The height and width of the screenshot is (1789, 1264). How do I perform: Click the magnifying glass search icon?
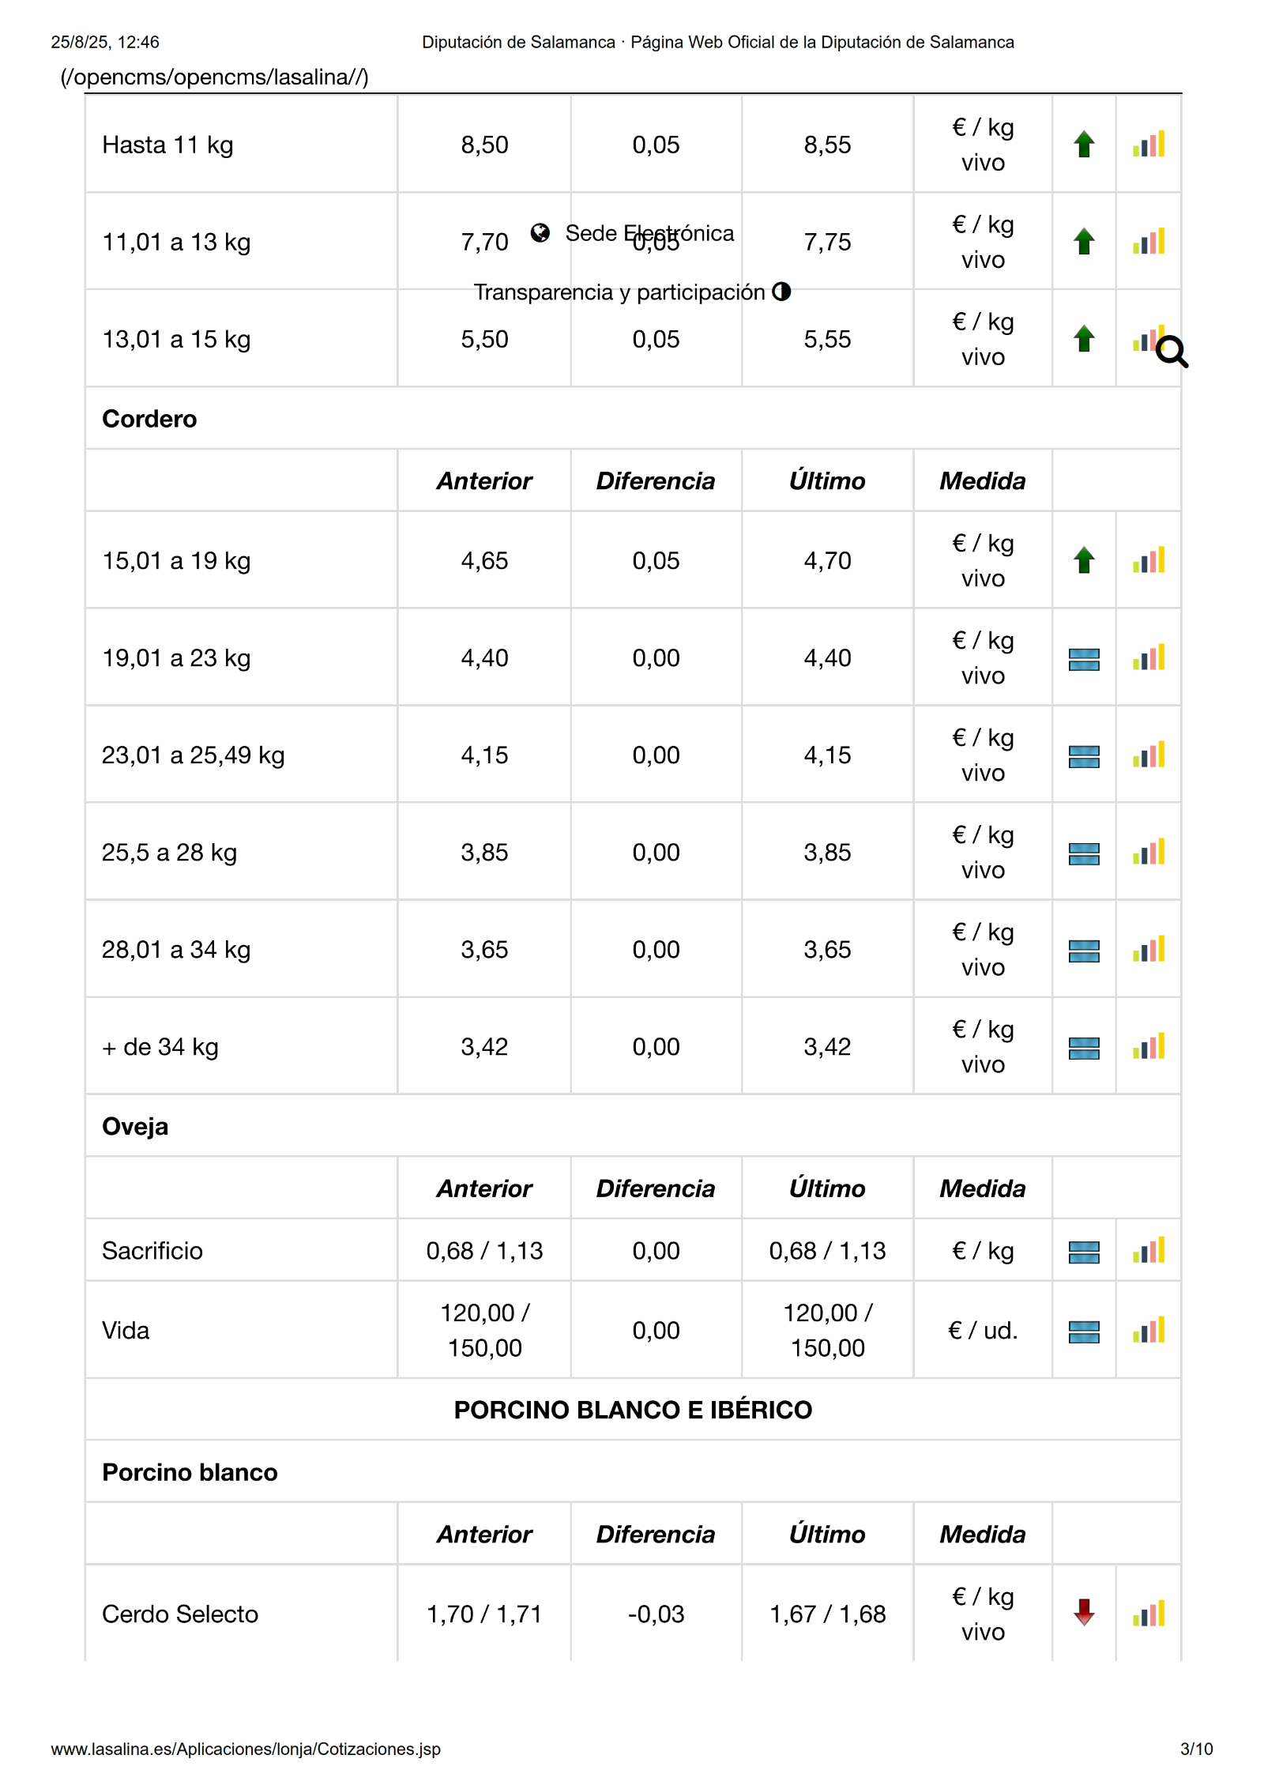click(x=1172, y=352)
